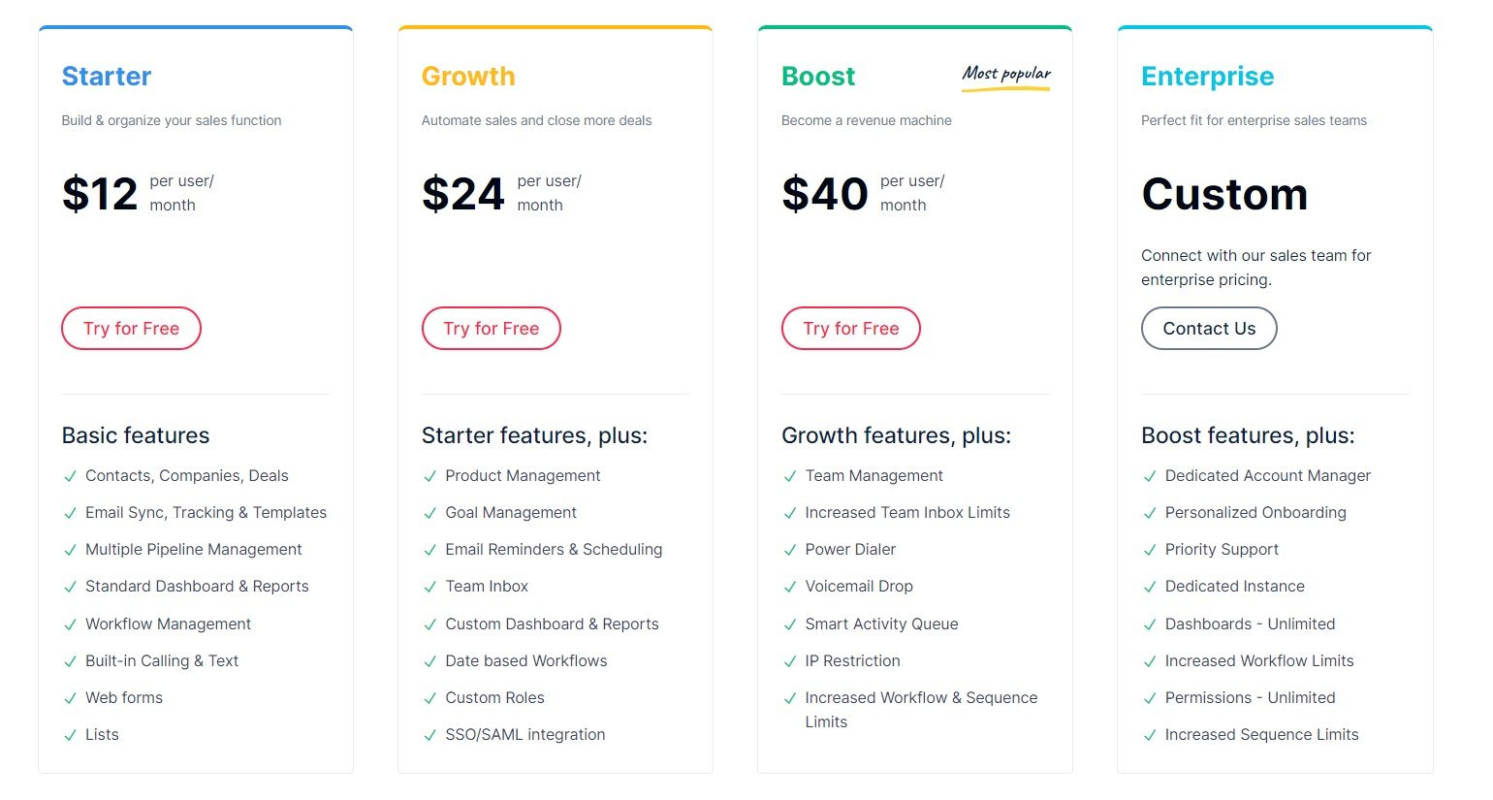This screenshot has height=800, width=1493.
Task: Click the checkmark beside Team Management
Action: click(x=789, y=476)
